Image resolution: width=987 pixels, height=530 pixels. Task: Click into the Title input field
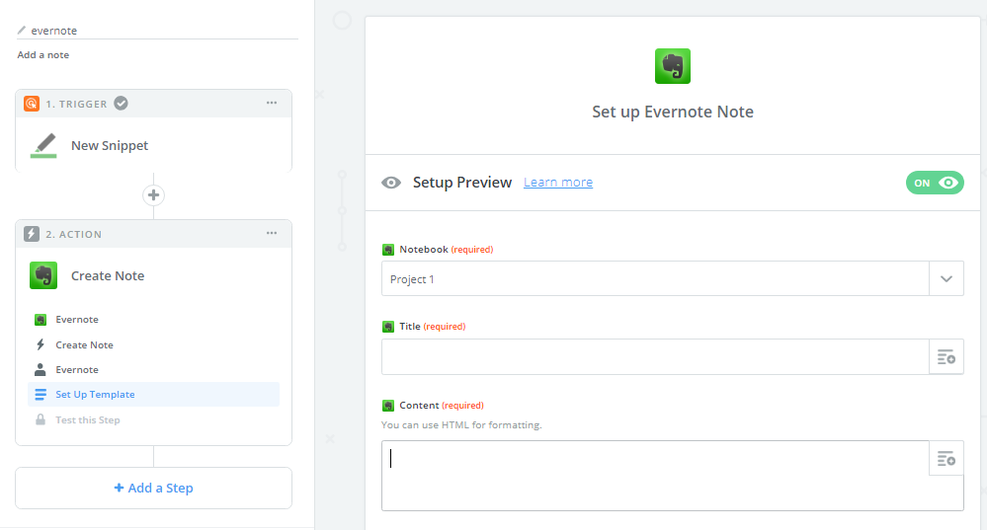[x=654, y=357]
